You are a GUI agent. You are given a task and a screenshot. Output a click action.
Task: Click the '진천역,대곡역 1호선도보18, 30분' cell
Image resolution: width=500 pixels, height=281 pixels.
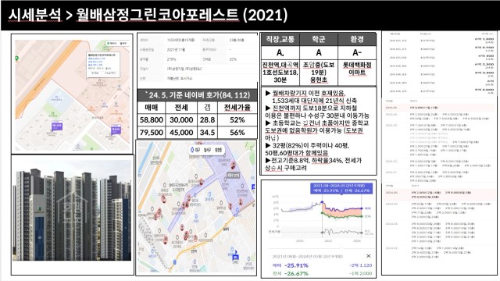click(280, 73)
